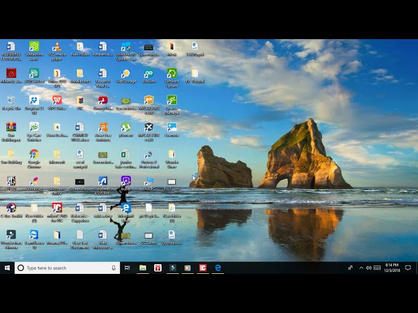
Task: Launch WPS Office from the desktop
Action: 57,100
